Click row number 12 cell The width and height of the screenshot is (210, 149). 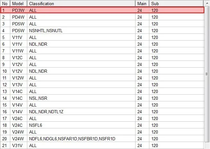point(5,85)
